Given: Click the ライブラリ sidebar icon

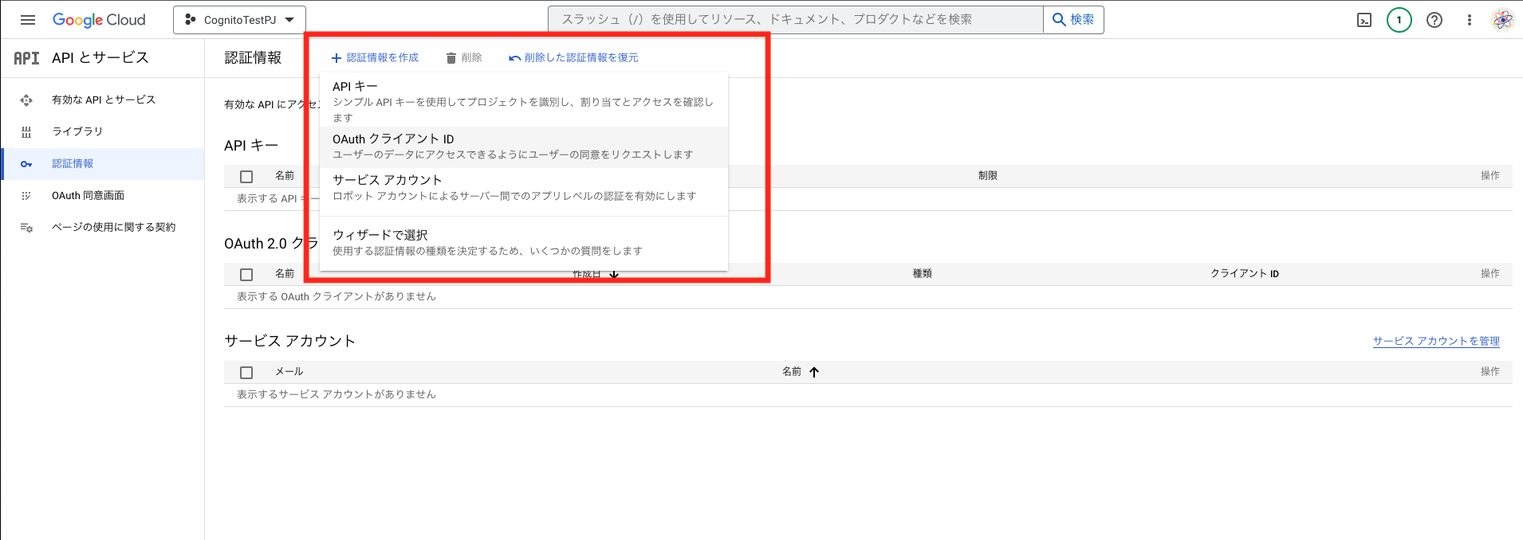Looking at the screenshot, I should coord(26,131).
